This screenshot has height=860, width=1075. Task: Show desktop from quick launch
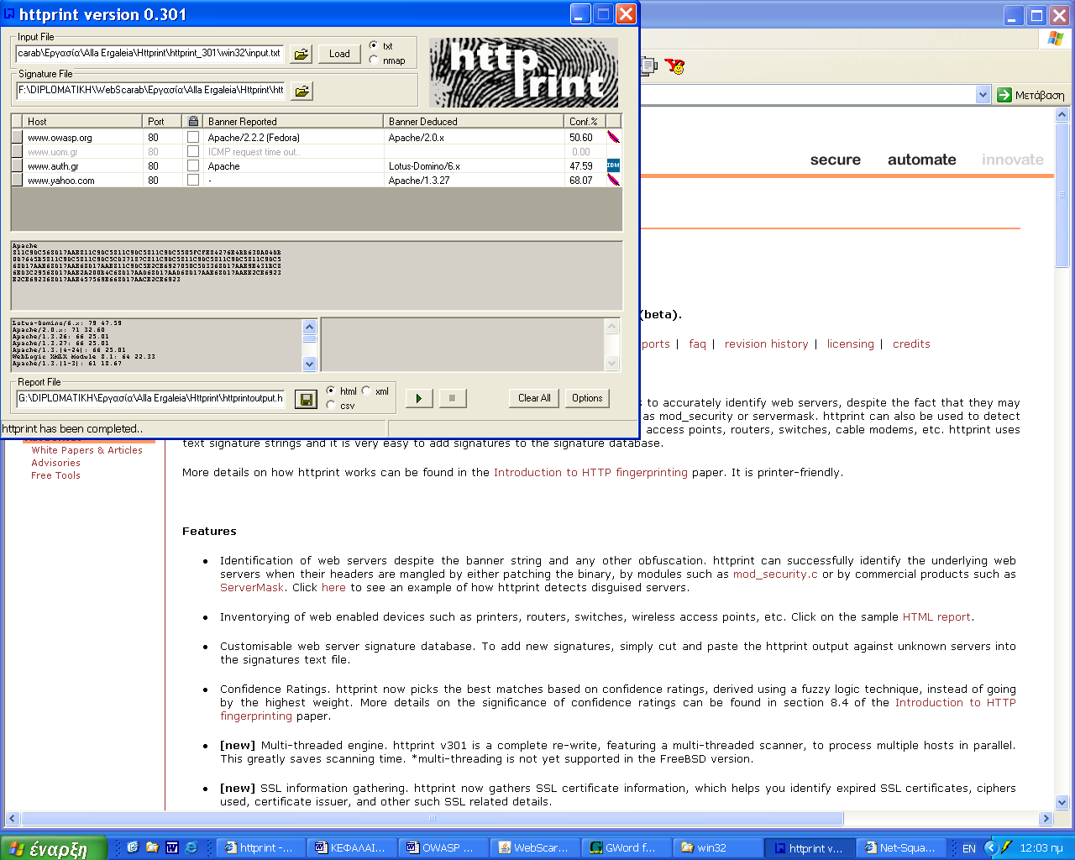point(133,847)
